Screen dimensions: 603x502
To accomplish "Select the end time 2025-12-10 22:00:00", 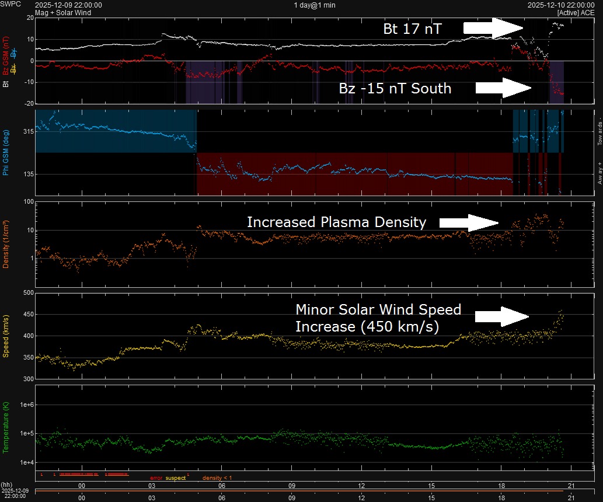I will 561,5.
